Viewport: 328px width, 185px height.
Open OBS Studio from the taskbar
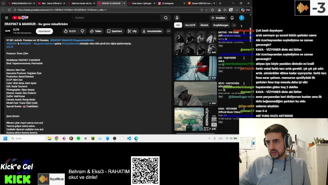[x=115, y=138]
